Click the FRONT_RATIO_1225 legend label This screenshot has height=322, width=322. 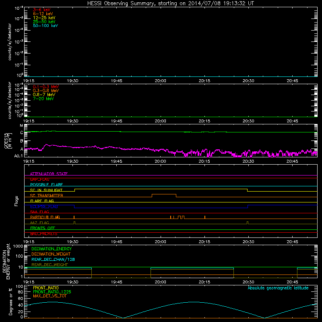click(52, 292)
